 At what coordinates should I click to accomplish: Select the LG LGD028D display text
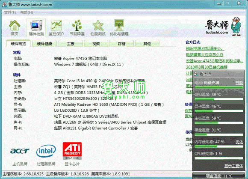coord(77,110)
